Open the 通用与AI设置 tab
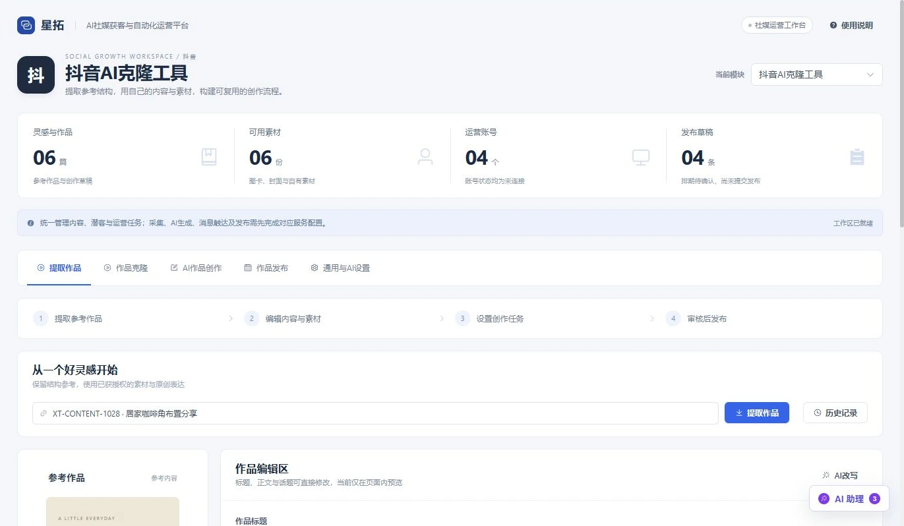Viewport: 904px width, 526px height. click(x=340, y=268)
